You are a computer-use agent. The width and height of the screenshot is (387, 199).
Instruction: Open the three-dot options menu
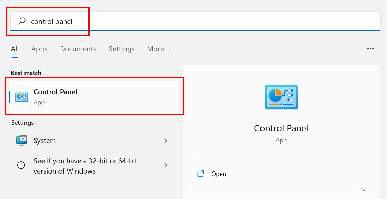pyautogui.click(x=370, y=48)
